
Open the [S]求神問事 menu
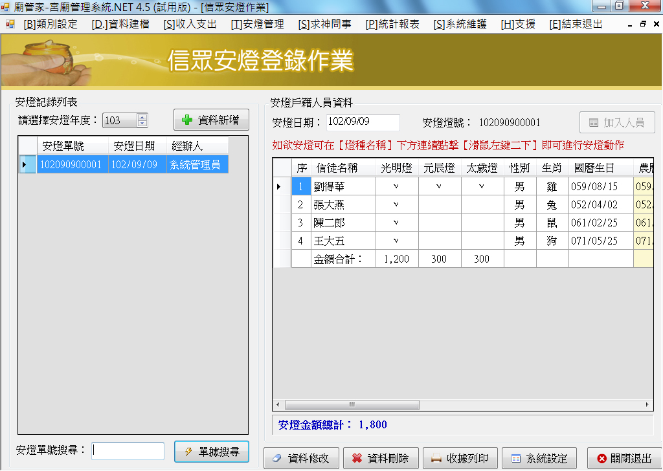[x=325, y=25]
